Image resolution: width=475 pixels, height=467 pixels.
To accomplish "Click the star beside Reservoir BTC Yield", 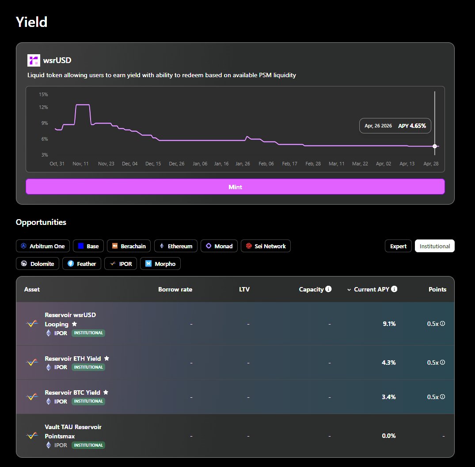I will coord(106,392).
